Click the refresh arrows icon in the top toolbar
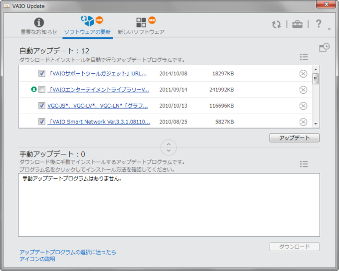This screenshot has width=339, height=271. [276, 24]
